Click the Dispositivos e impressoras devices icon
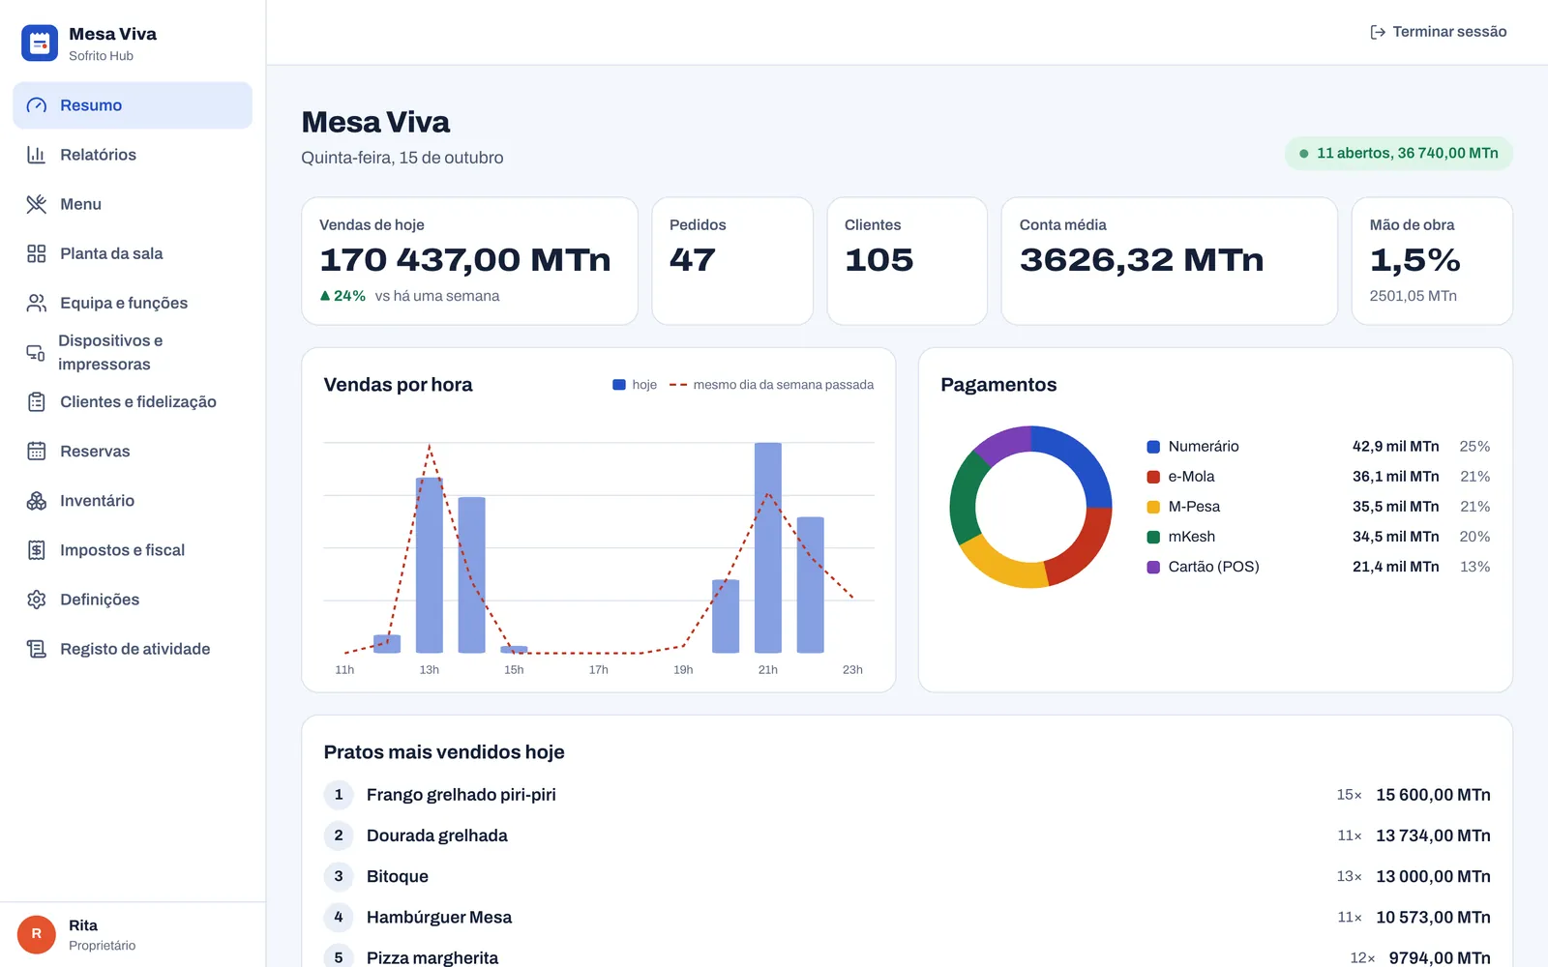The width and height of the screenshot is (1548, 967). pos(36,353)
